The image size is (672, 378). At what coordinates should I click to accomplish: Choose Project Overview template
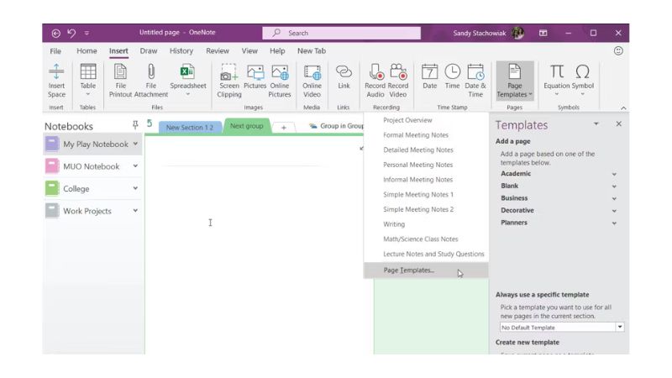(407, 120)
